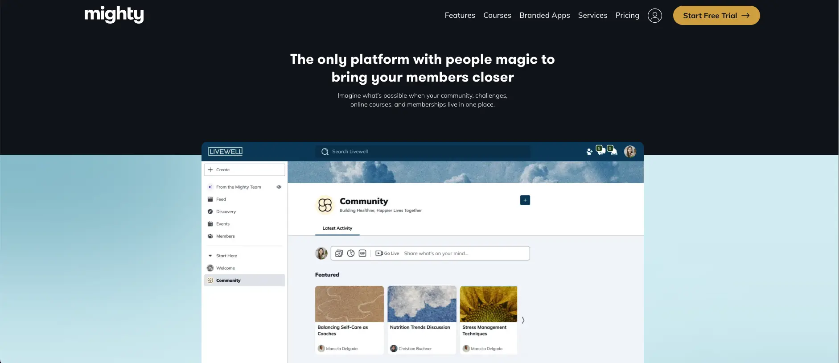This screenshot has height=363, width=839.
Task: Select Community in the sidebar
Action: tap(244, 280)
